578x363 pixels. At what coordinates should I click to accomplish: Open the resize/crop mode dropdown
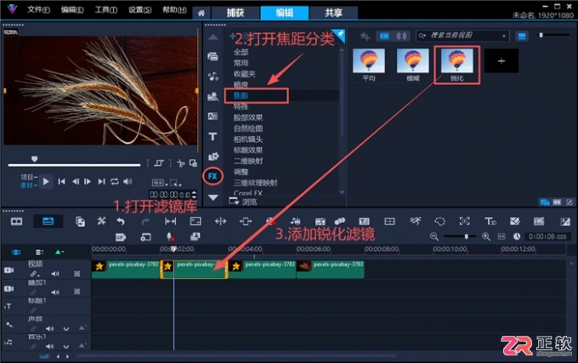point(176,183)
